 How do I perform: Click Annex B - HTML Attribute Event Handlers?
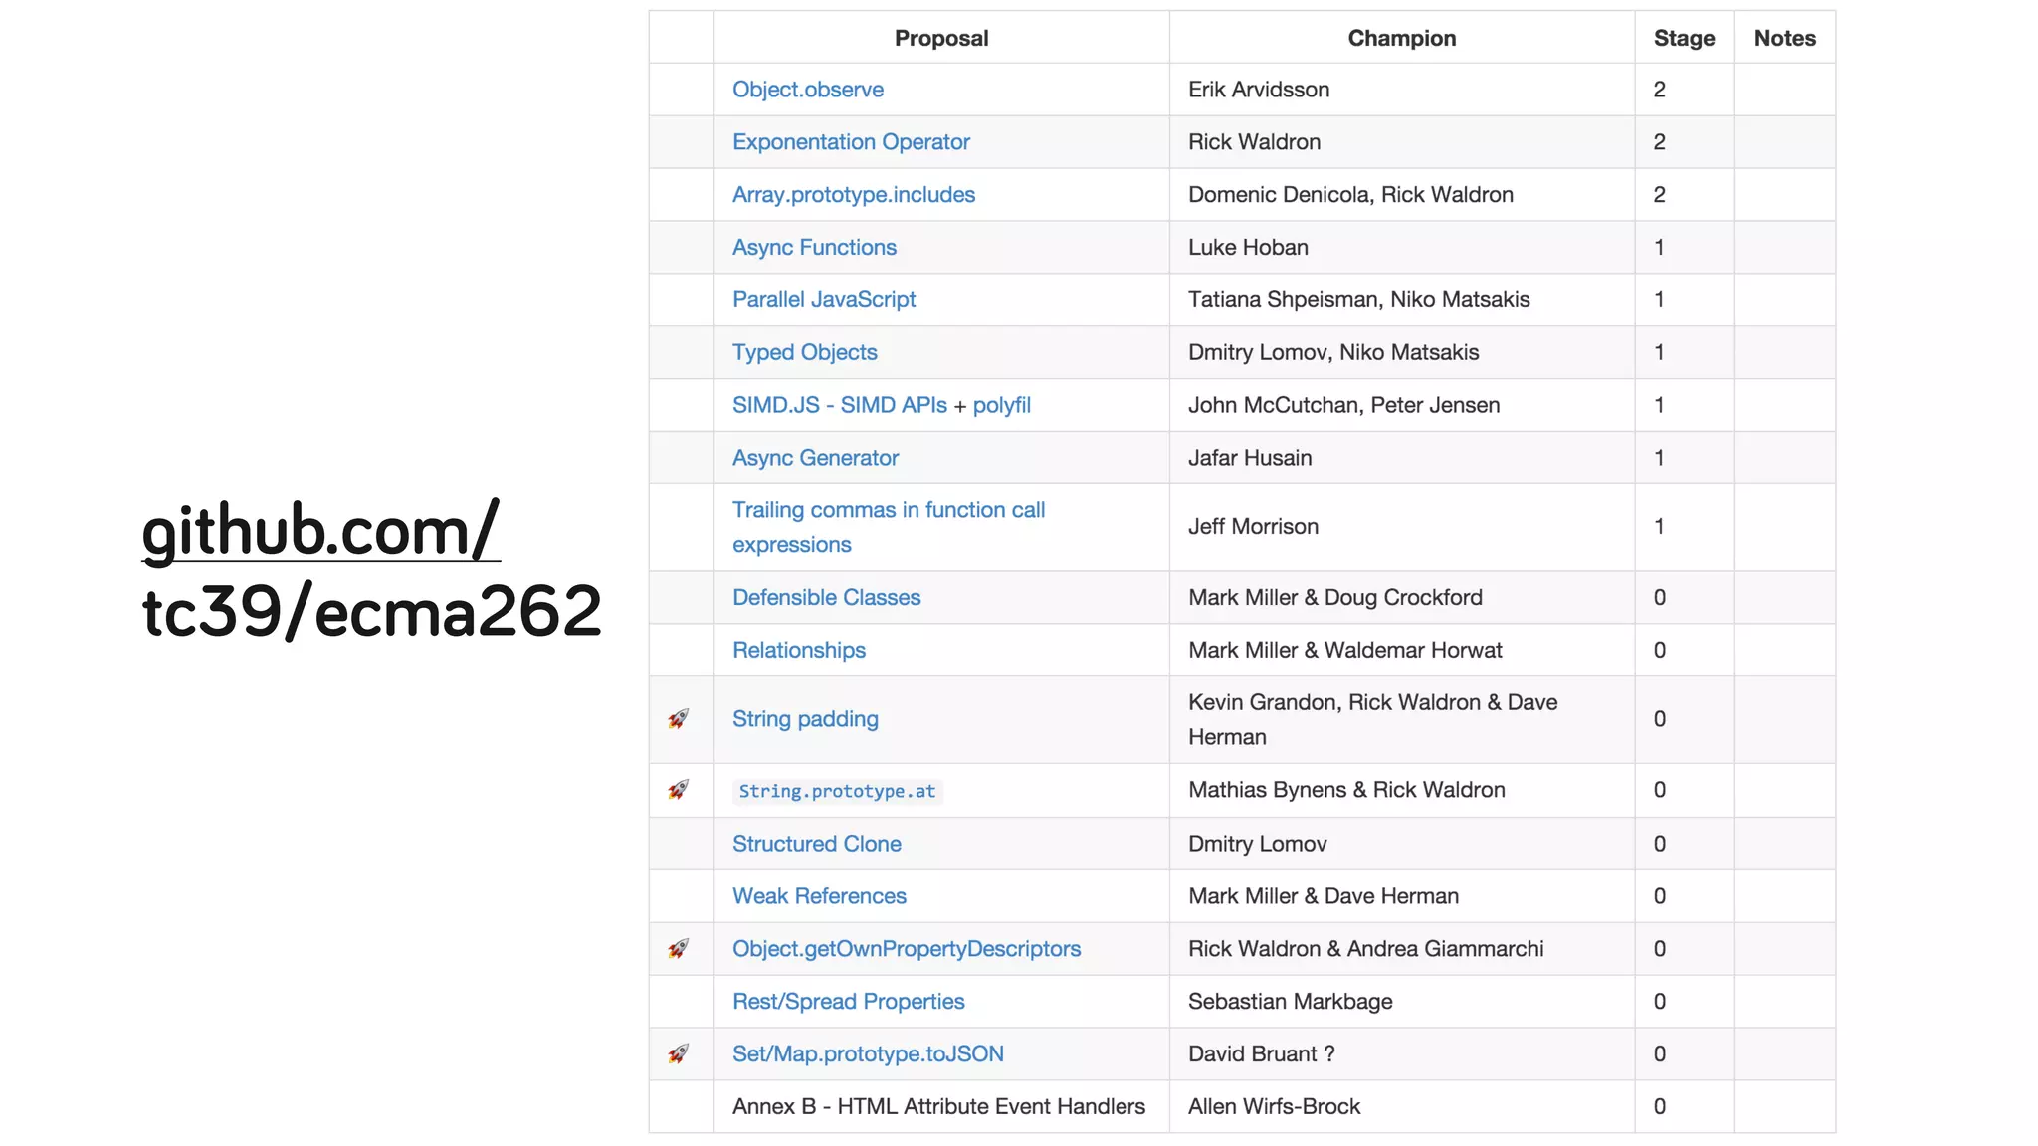point(938,1107)
